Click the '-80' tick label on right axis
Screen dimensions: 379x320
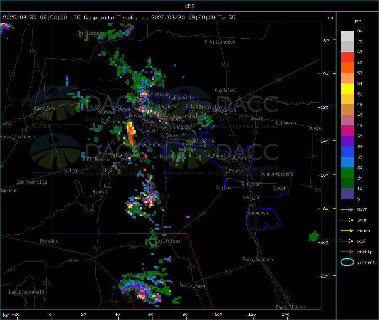326,40
